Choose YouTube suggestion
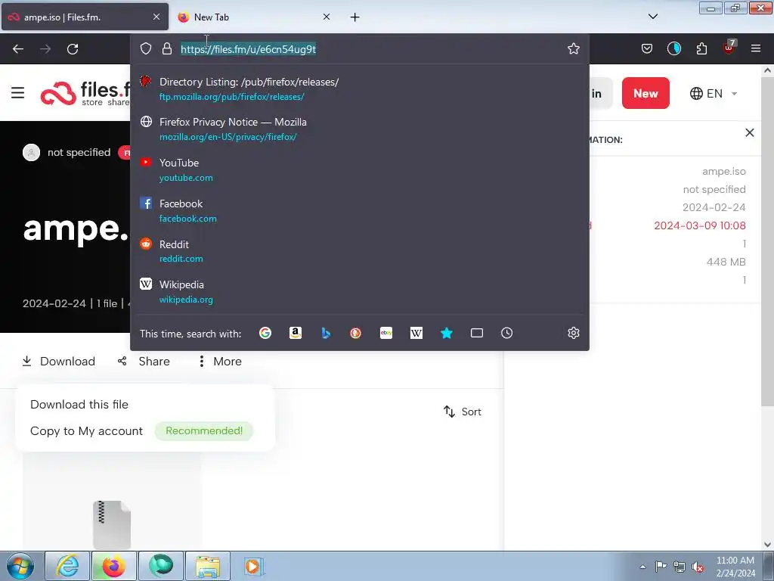Viewport: 774px width, 581px height. pos(359,169)
